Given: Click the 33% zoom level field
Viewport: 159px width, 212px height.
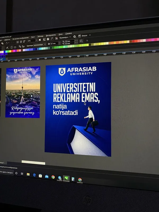Looking at the screenshot, I should tap(31, 41).
